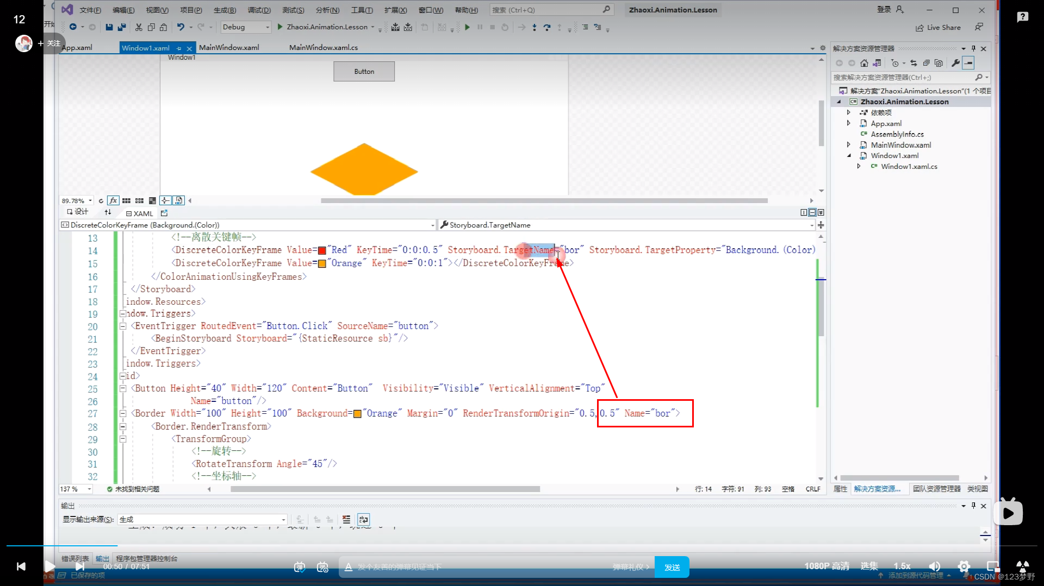
Task: Toggle vertical split layout icon
Action: point(804,213)
